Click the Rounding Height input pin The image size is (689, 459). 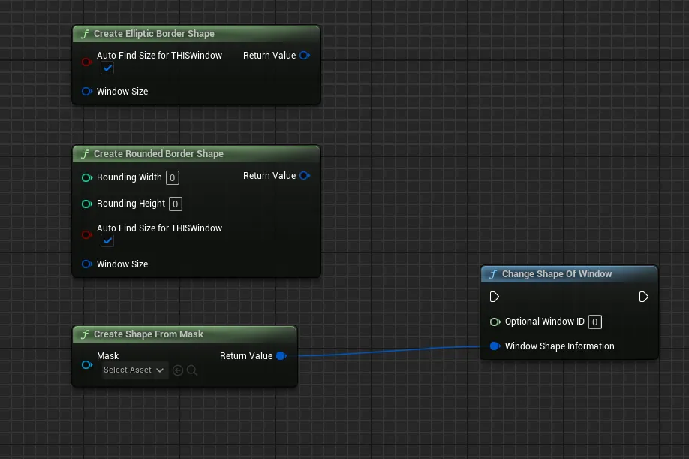(87, 204)
